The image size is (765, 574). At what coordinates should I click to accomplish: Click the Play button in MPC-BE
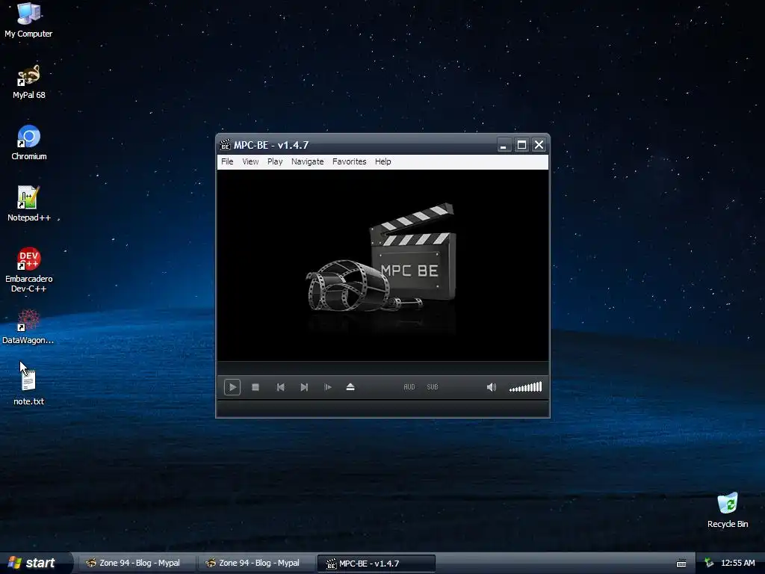(232, 387)
